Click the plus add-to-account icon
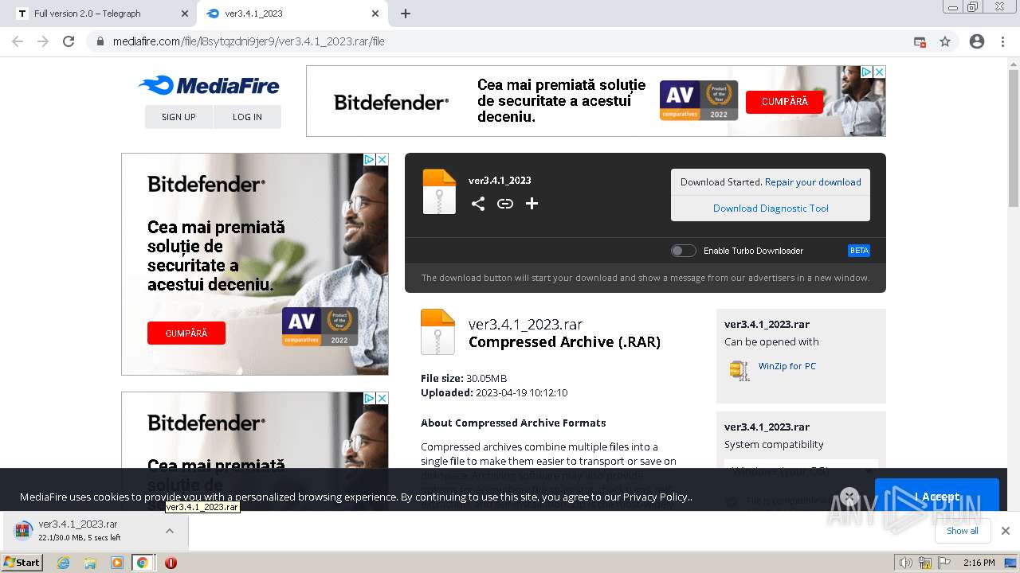 pos(532,204)
